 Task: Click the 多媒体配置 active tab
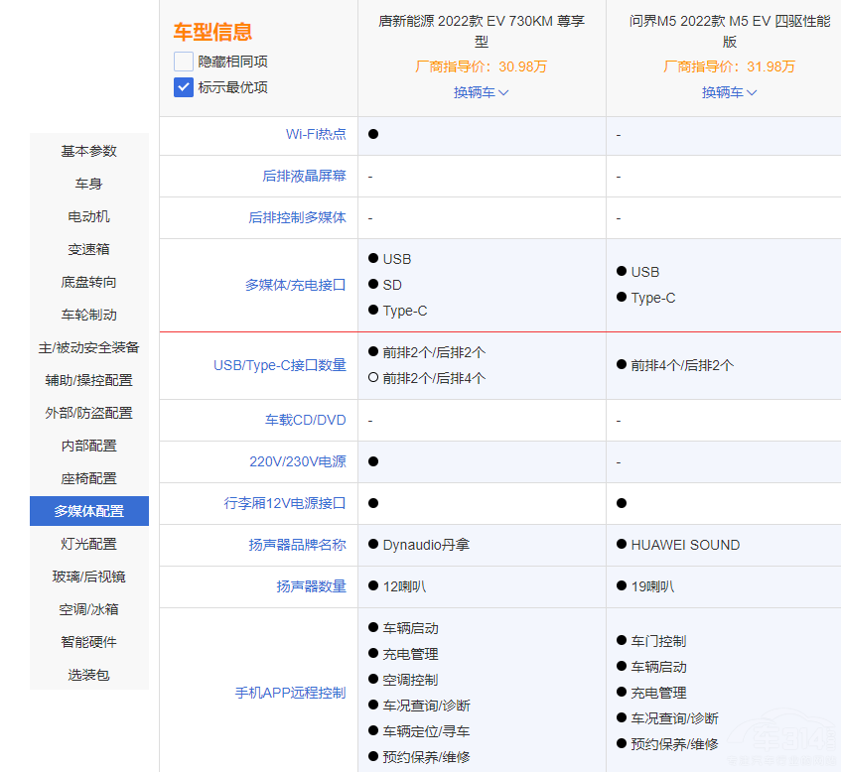(89, 511)
